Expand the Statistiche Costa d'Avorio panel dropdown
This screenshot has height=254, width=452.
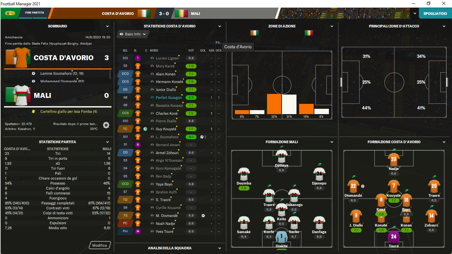(220, 26)
